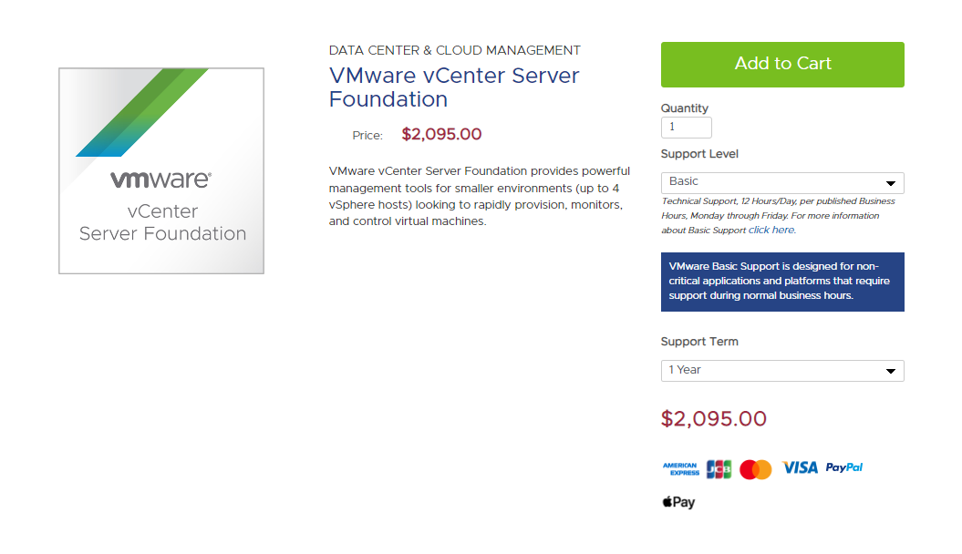The width and height of the screenshot is (962, 554).
Task: Focus the Quantity input field
Action: (686, 128)
